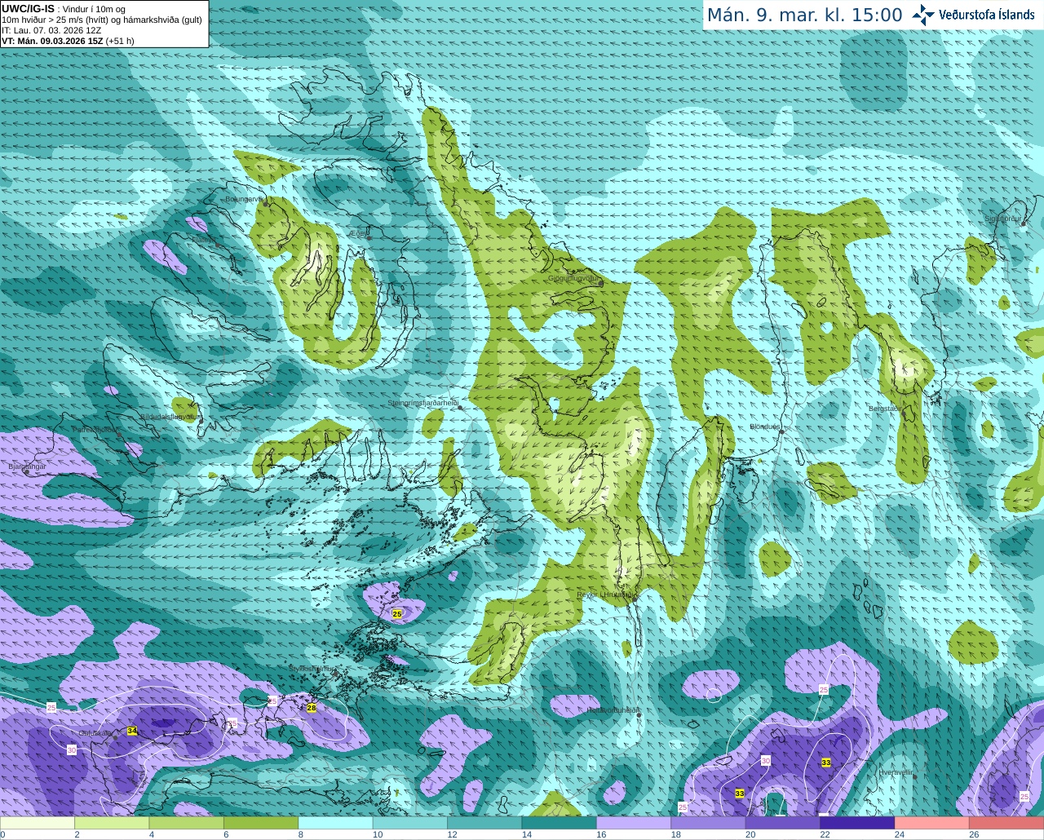Pick the deep violet 20–22 legend swatch
1044x840 pixels.
pos(782,823)
